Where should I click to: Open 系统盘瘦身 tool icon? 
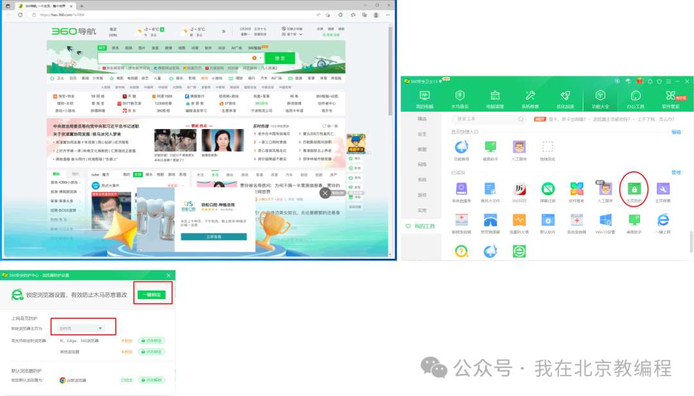(x=461, y=193)
